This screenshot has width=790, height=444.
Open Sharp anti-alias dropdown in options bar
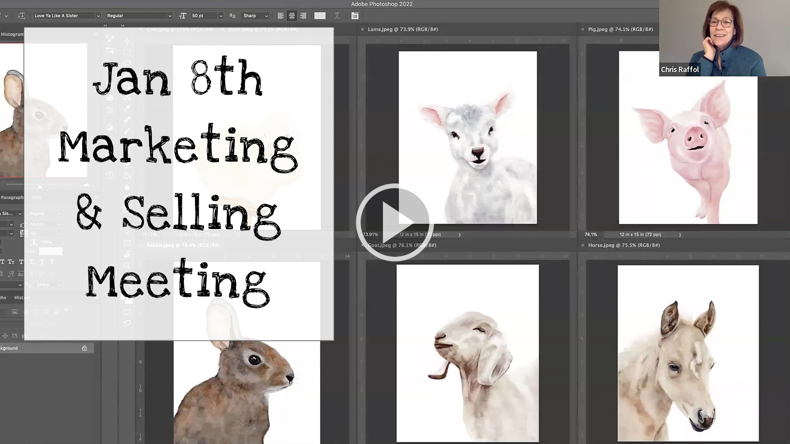click(x=256, y=16)
